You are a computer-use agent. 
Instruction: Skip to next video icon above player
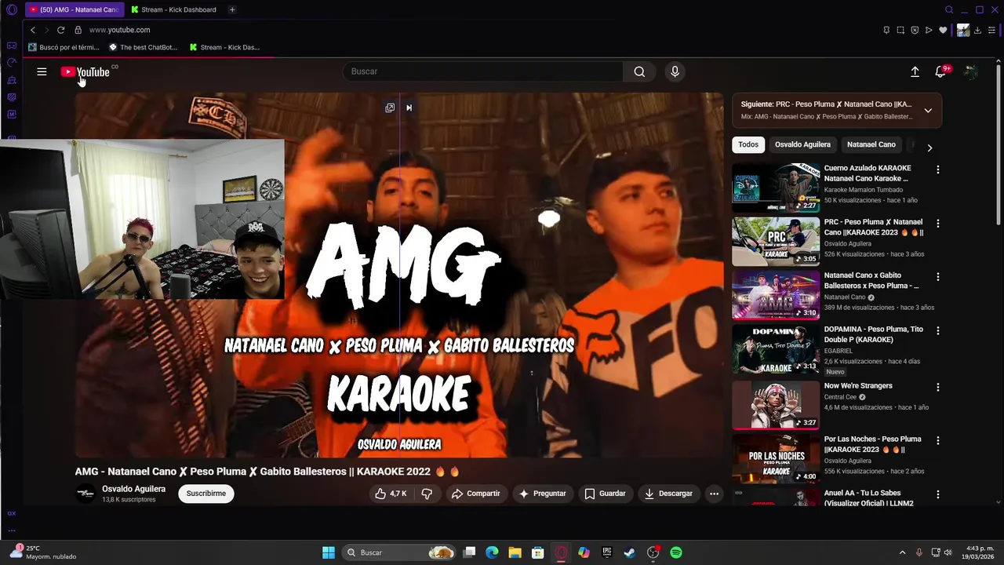click(409, 108)
